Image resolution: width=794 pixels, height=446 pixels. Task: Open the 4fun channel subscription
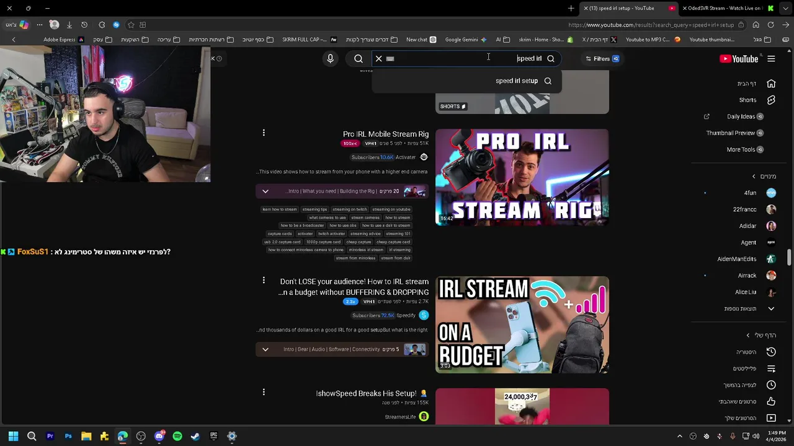759,193
